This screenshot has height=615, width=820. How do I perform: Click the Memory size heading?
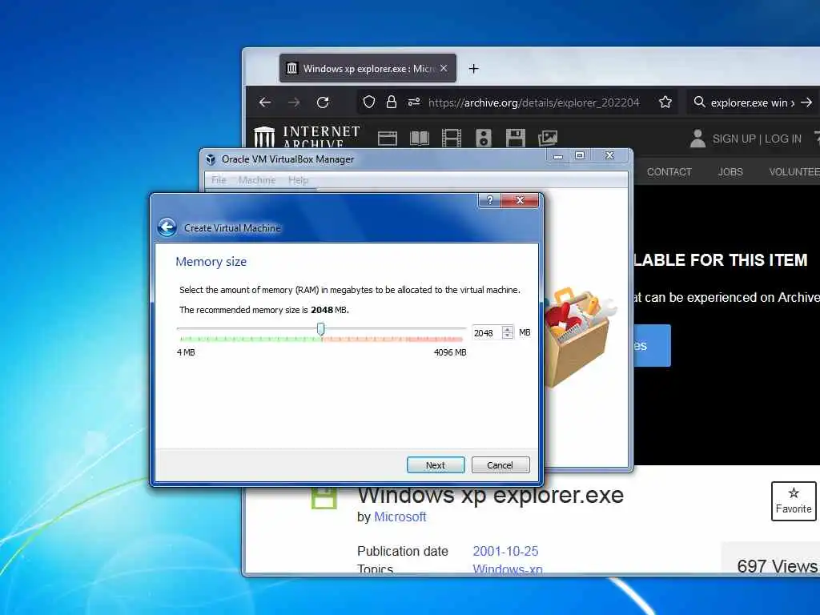click(211, 262)
